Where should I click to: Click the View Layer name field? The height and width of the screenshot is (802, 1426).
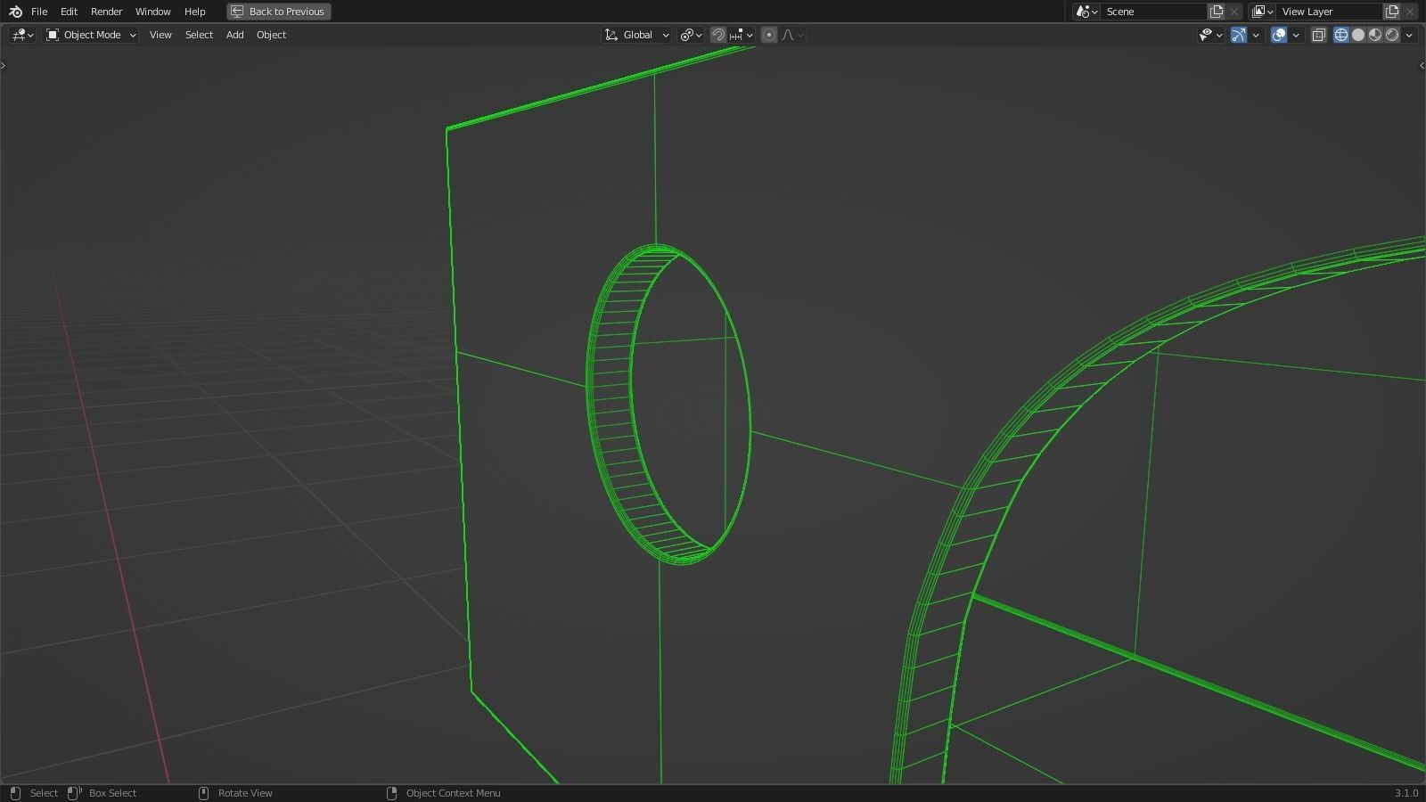[1329, 12]
